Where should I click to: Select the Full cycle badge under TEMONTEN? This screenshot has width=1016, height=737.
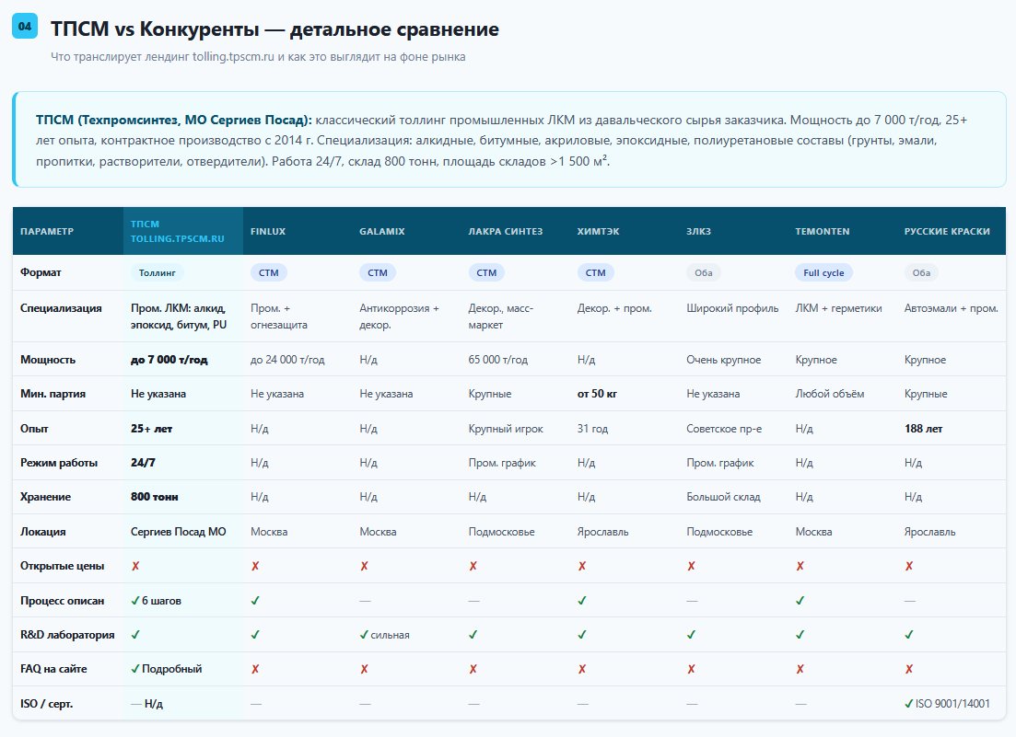pyautogui.click(x=823, y=272)
